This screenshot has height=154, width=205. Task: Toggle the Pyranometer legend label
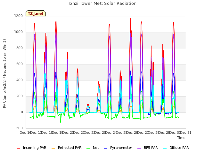(121, 148)
